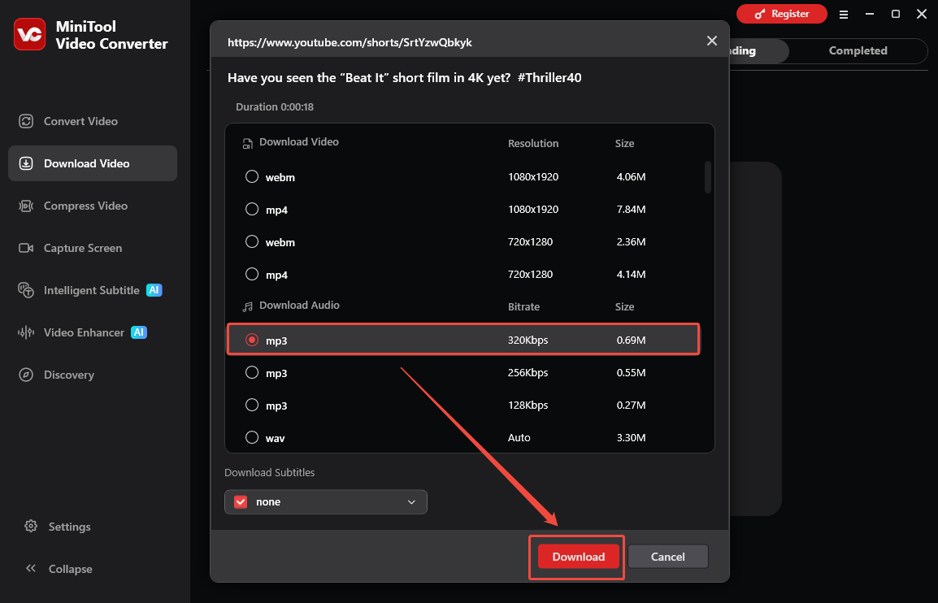Toggle the subtitles checkbox beside none
Image resolution: width=938 pixels, height=603 pixels.
tap(241, 502)
